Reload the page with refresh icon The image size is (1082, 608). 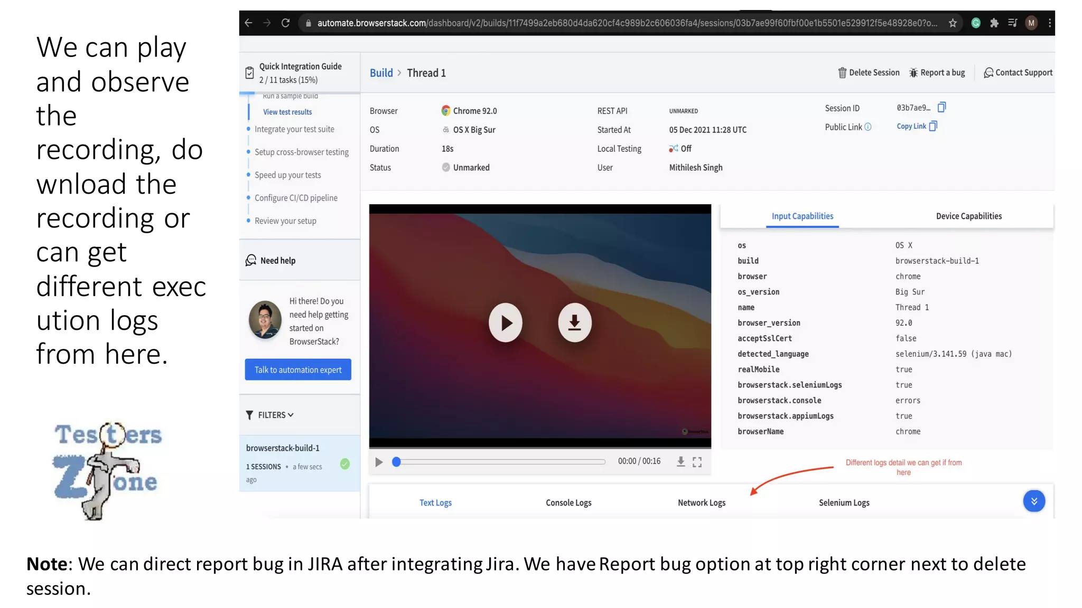(x=285, y=23)
